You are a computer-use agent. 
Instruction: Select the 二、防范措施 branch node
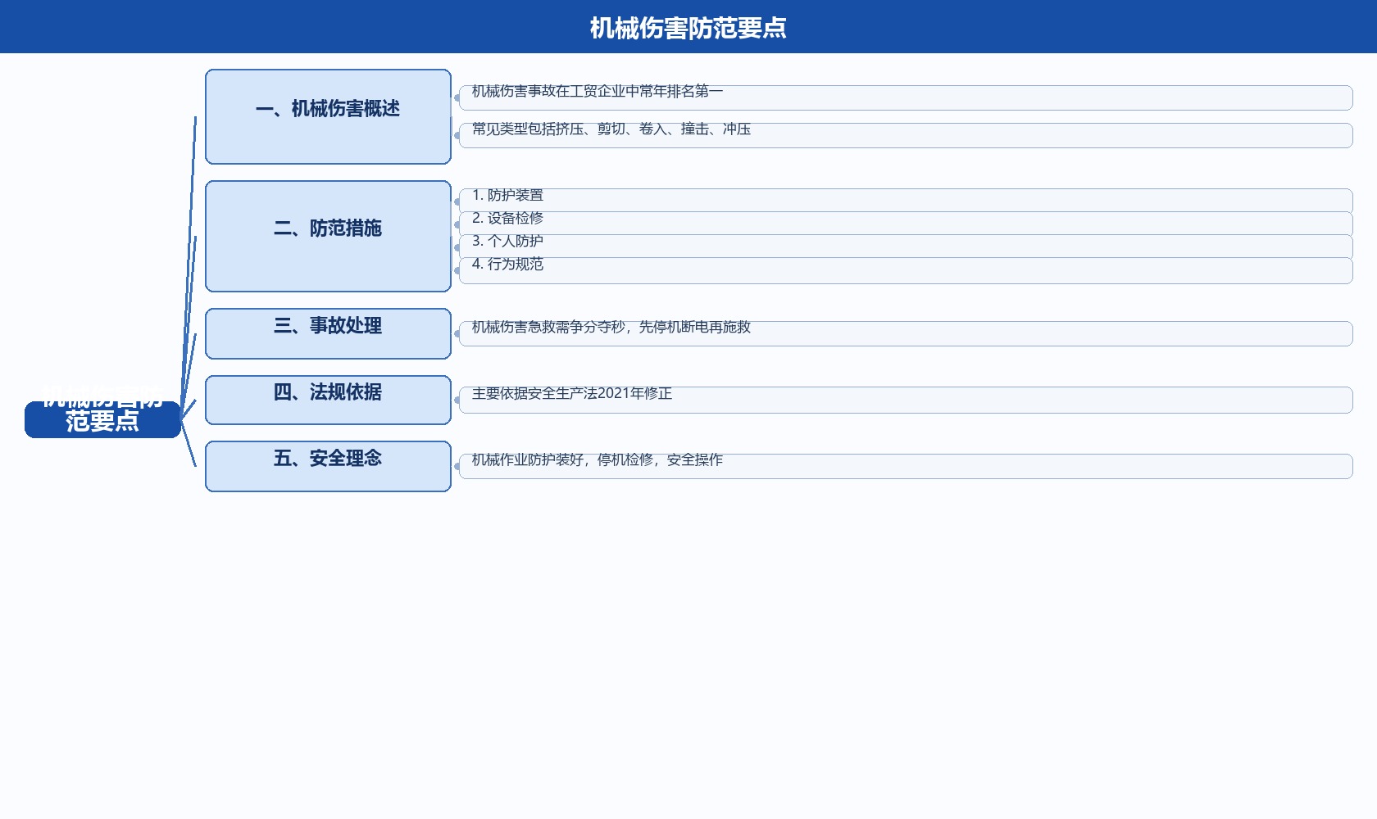pos(328,236)
